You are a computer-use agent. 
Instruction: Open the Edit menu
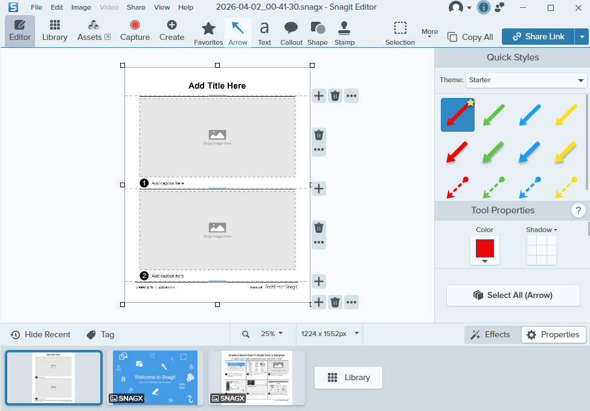pyautogui.click(x=57, y=7)
